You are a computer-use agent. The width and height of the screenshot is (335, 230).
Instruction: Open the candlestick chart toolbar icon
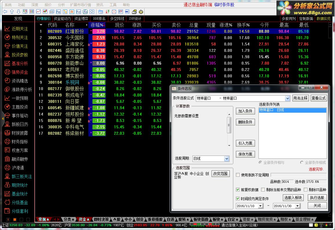(45, 12)
